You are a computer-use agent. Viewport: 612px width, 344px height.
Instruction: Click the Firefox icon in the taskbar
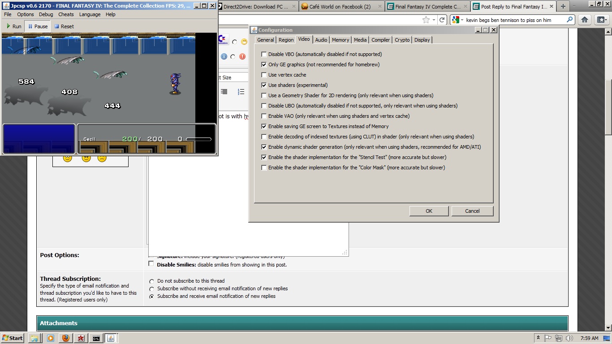[x=66, y=338]
